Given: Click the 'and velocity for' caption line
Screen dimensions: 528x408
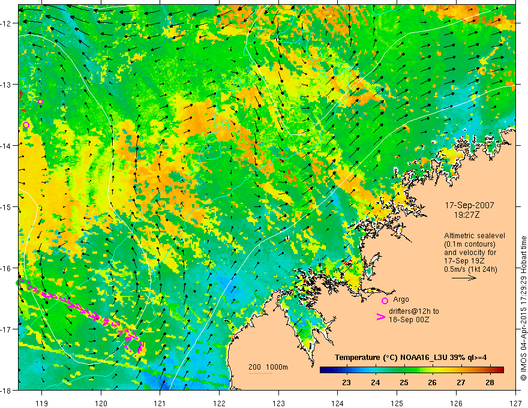Looking at the screenshot, I should tap(470, 253).
